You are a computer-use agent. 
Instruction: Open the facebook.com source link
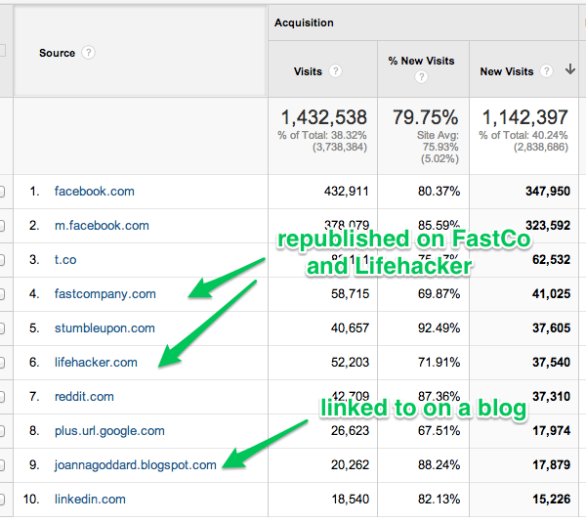tap(94, 192)
